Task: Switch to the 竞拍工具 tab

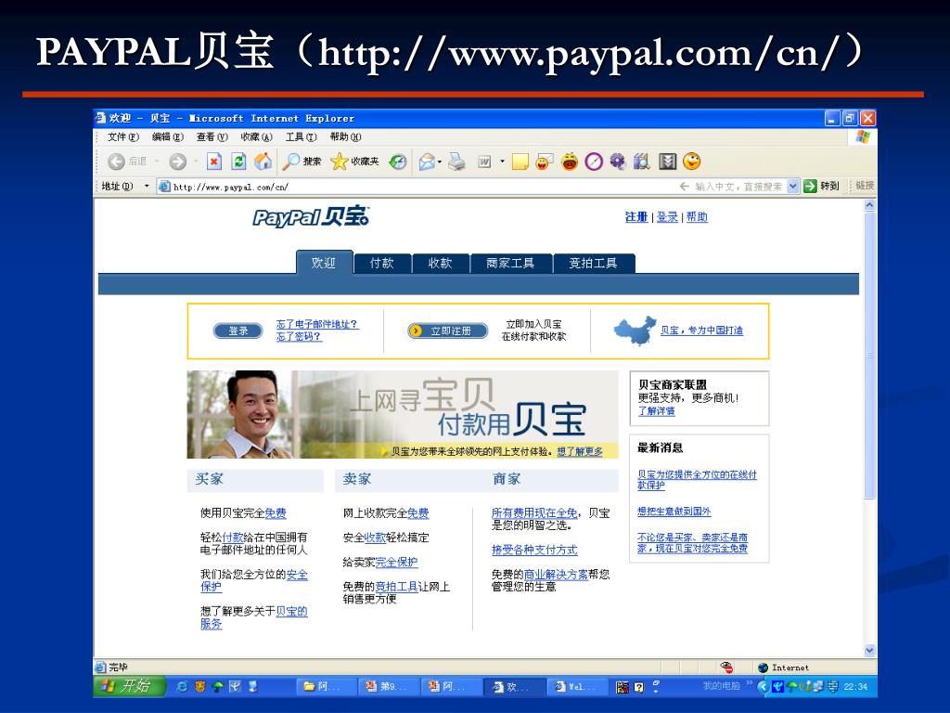Action: (593, 263)
